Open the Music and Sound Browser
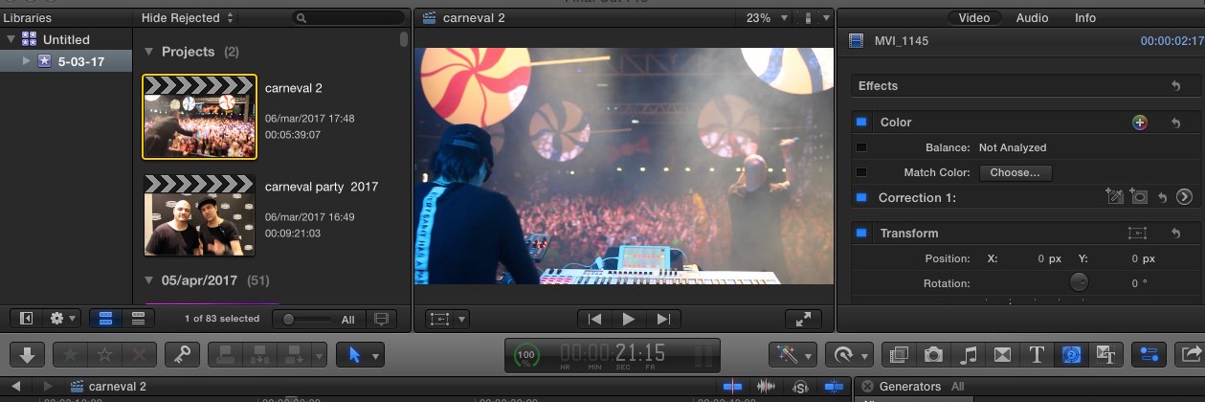1205x402 pixels. coord(968,355)
